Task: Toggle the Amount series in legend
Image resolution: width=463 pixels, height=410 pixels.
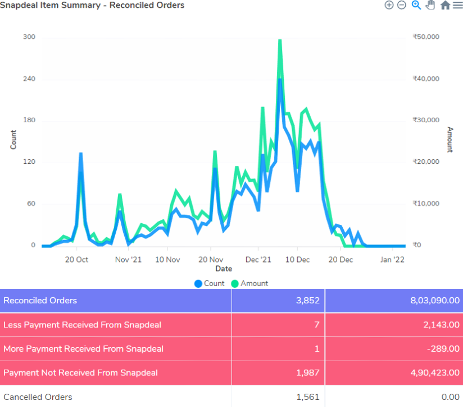Action: tap(249, 283)
